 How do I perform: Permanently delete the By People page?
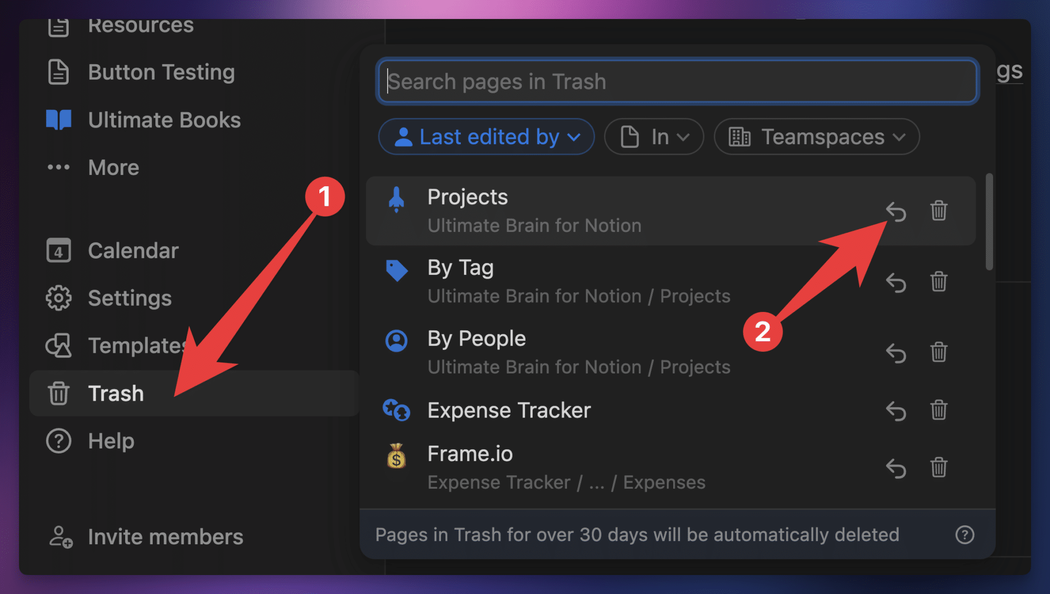click(939, 353)
